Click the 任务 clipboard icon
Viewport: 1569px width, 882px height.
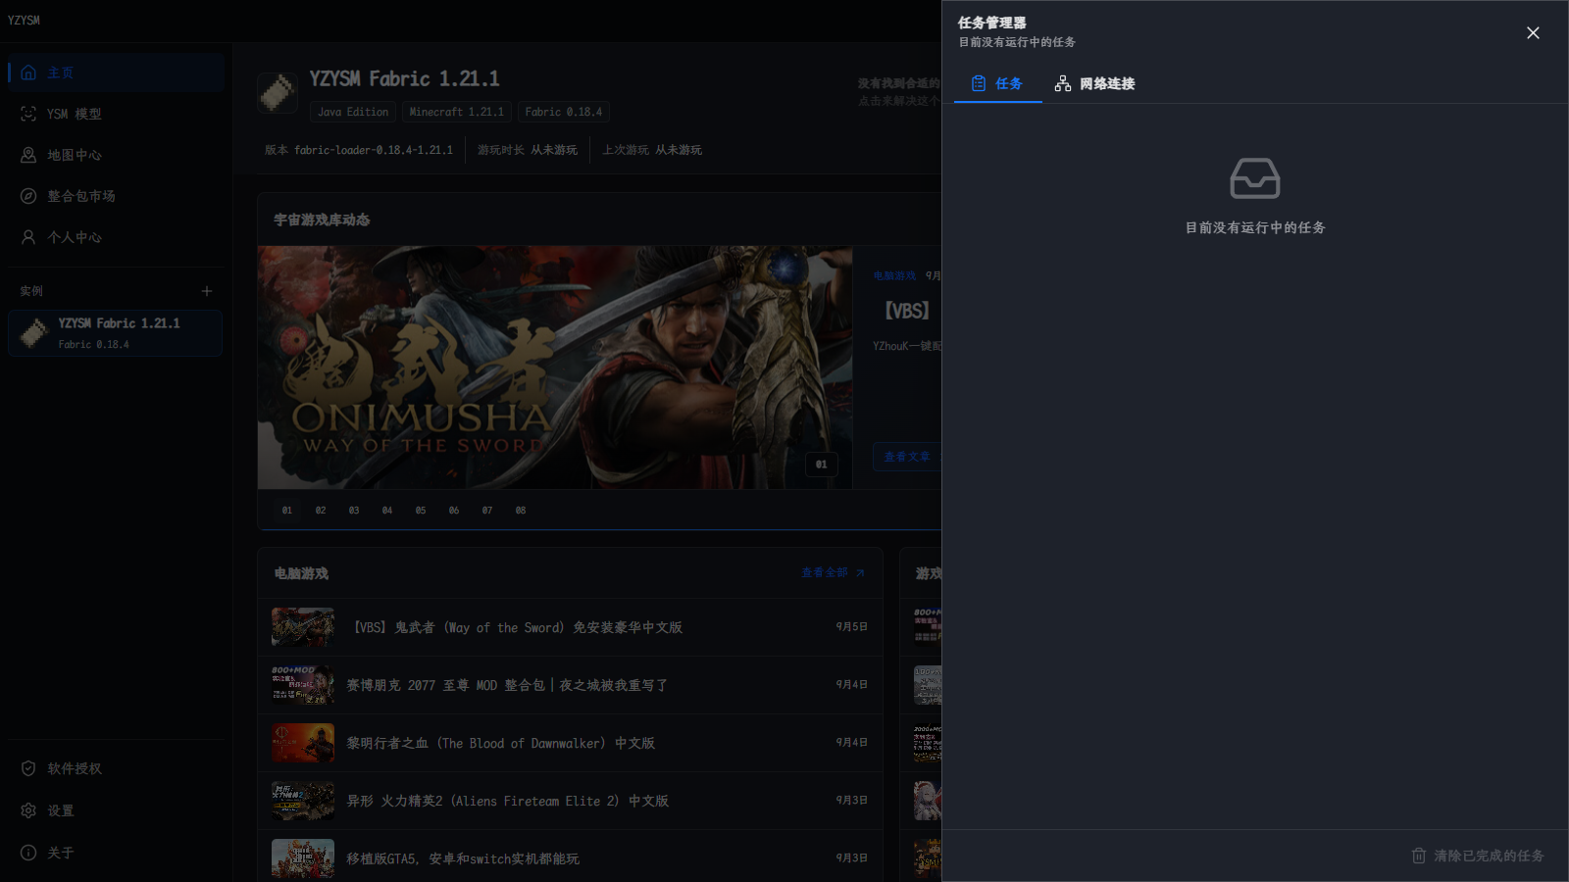click(x=979, y=84)
